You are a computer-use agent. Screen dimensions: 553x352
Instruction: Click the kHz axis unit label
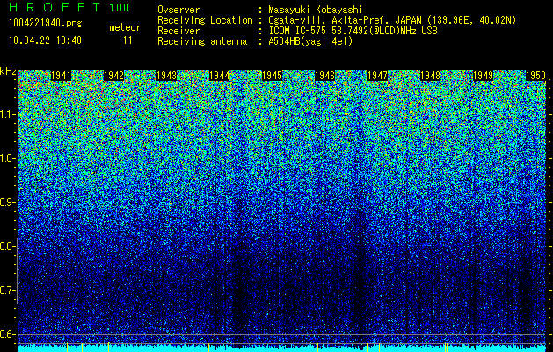click(8, 71)
